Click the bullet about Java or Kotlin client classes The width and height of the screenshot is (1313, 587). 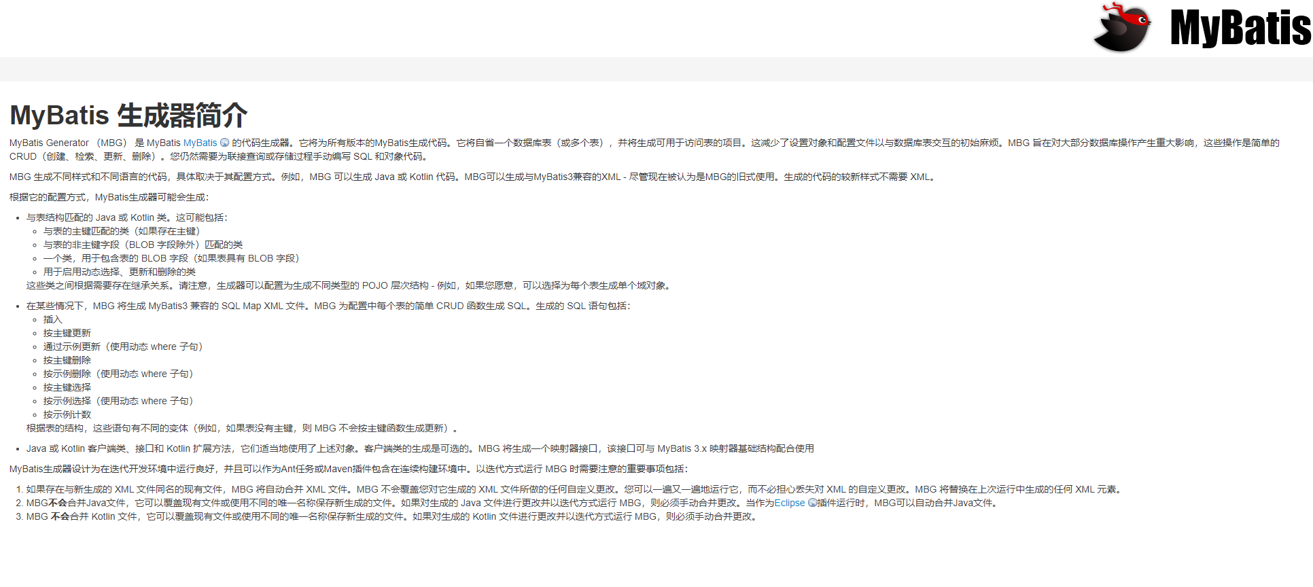click(420, 448)
